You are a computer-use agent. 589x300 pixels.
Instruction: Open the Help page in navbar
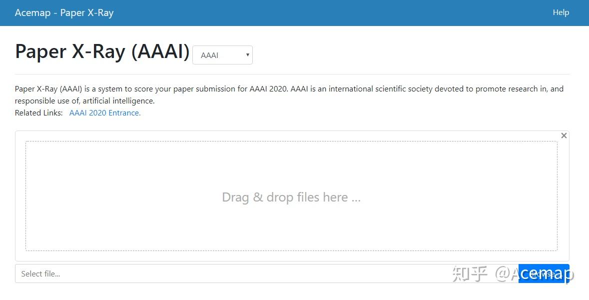561,12
